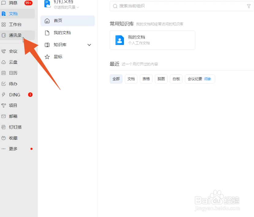
Task: Open the 你送我的风景 organization dropdown
Action: (x=66, y=7)
